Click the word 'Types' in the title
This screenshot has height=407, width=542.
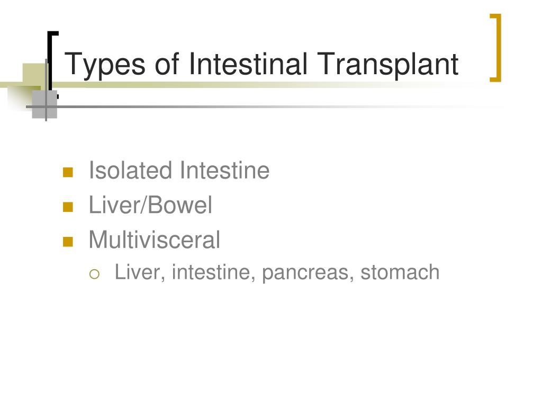pos(105,64)
